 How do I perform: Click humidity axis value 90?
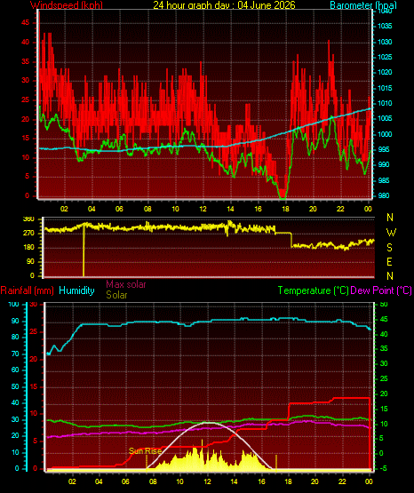(x=15, y=321)
